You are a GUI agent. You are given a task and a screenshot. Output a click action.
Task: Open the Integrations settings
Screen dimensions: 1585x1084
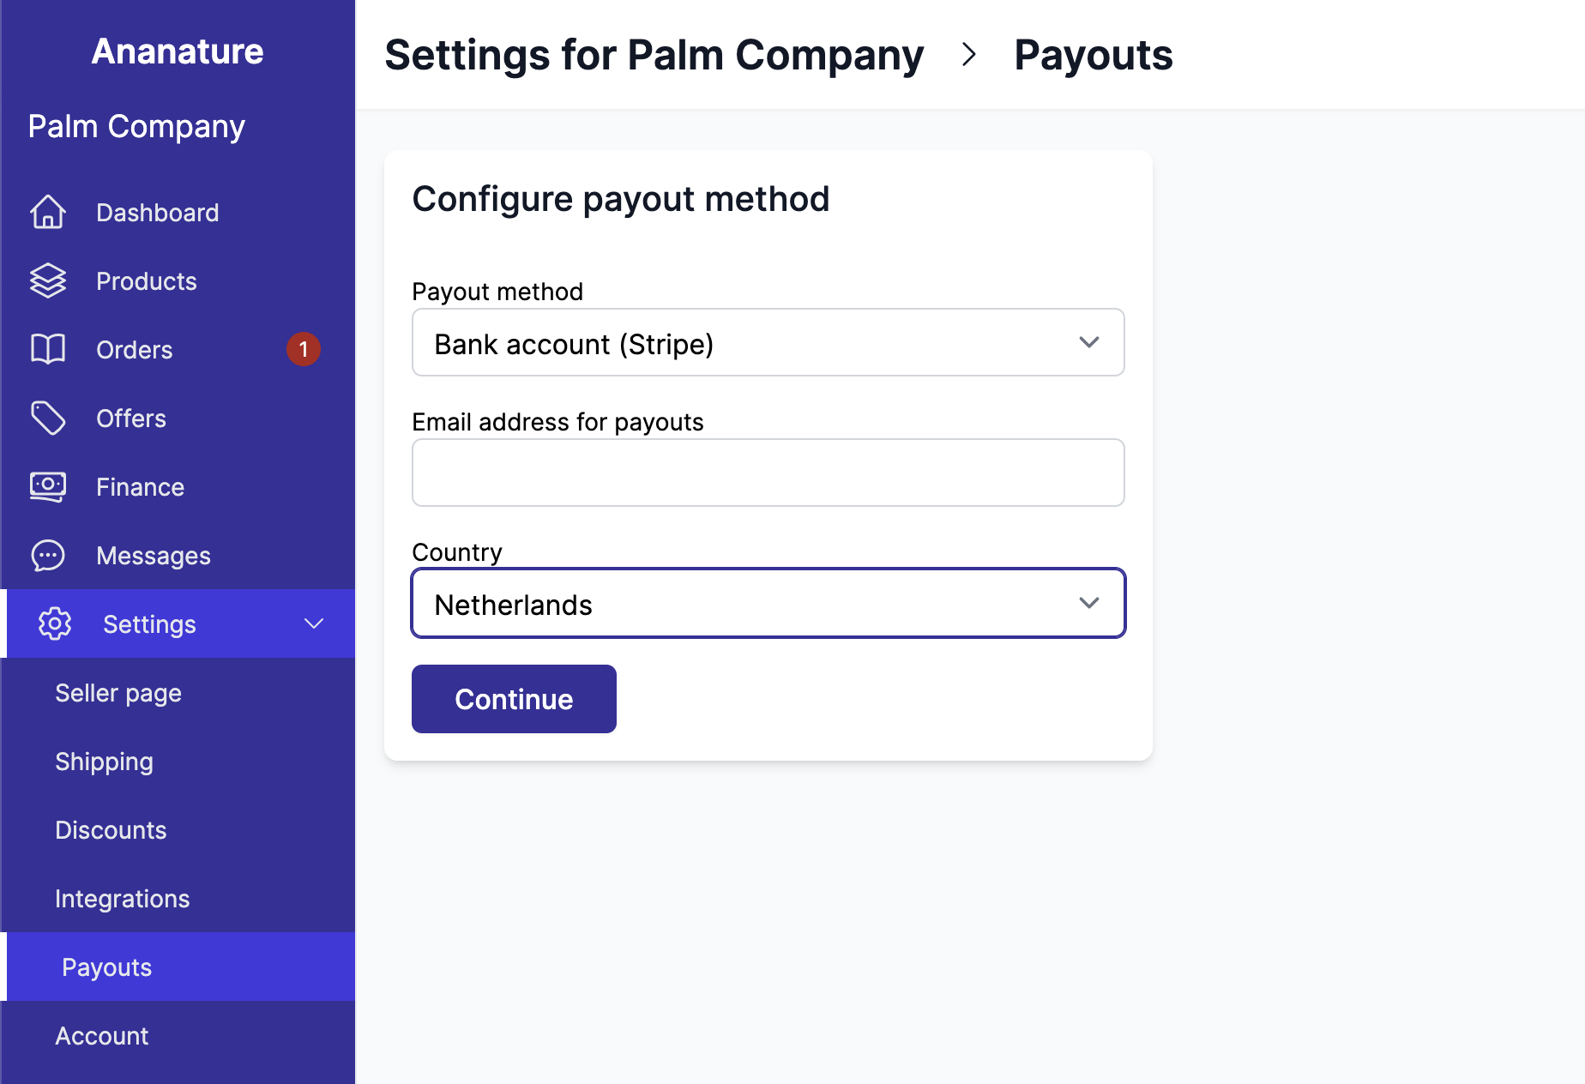click(x=122, y=898)
